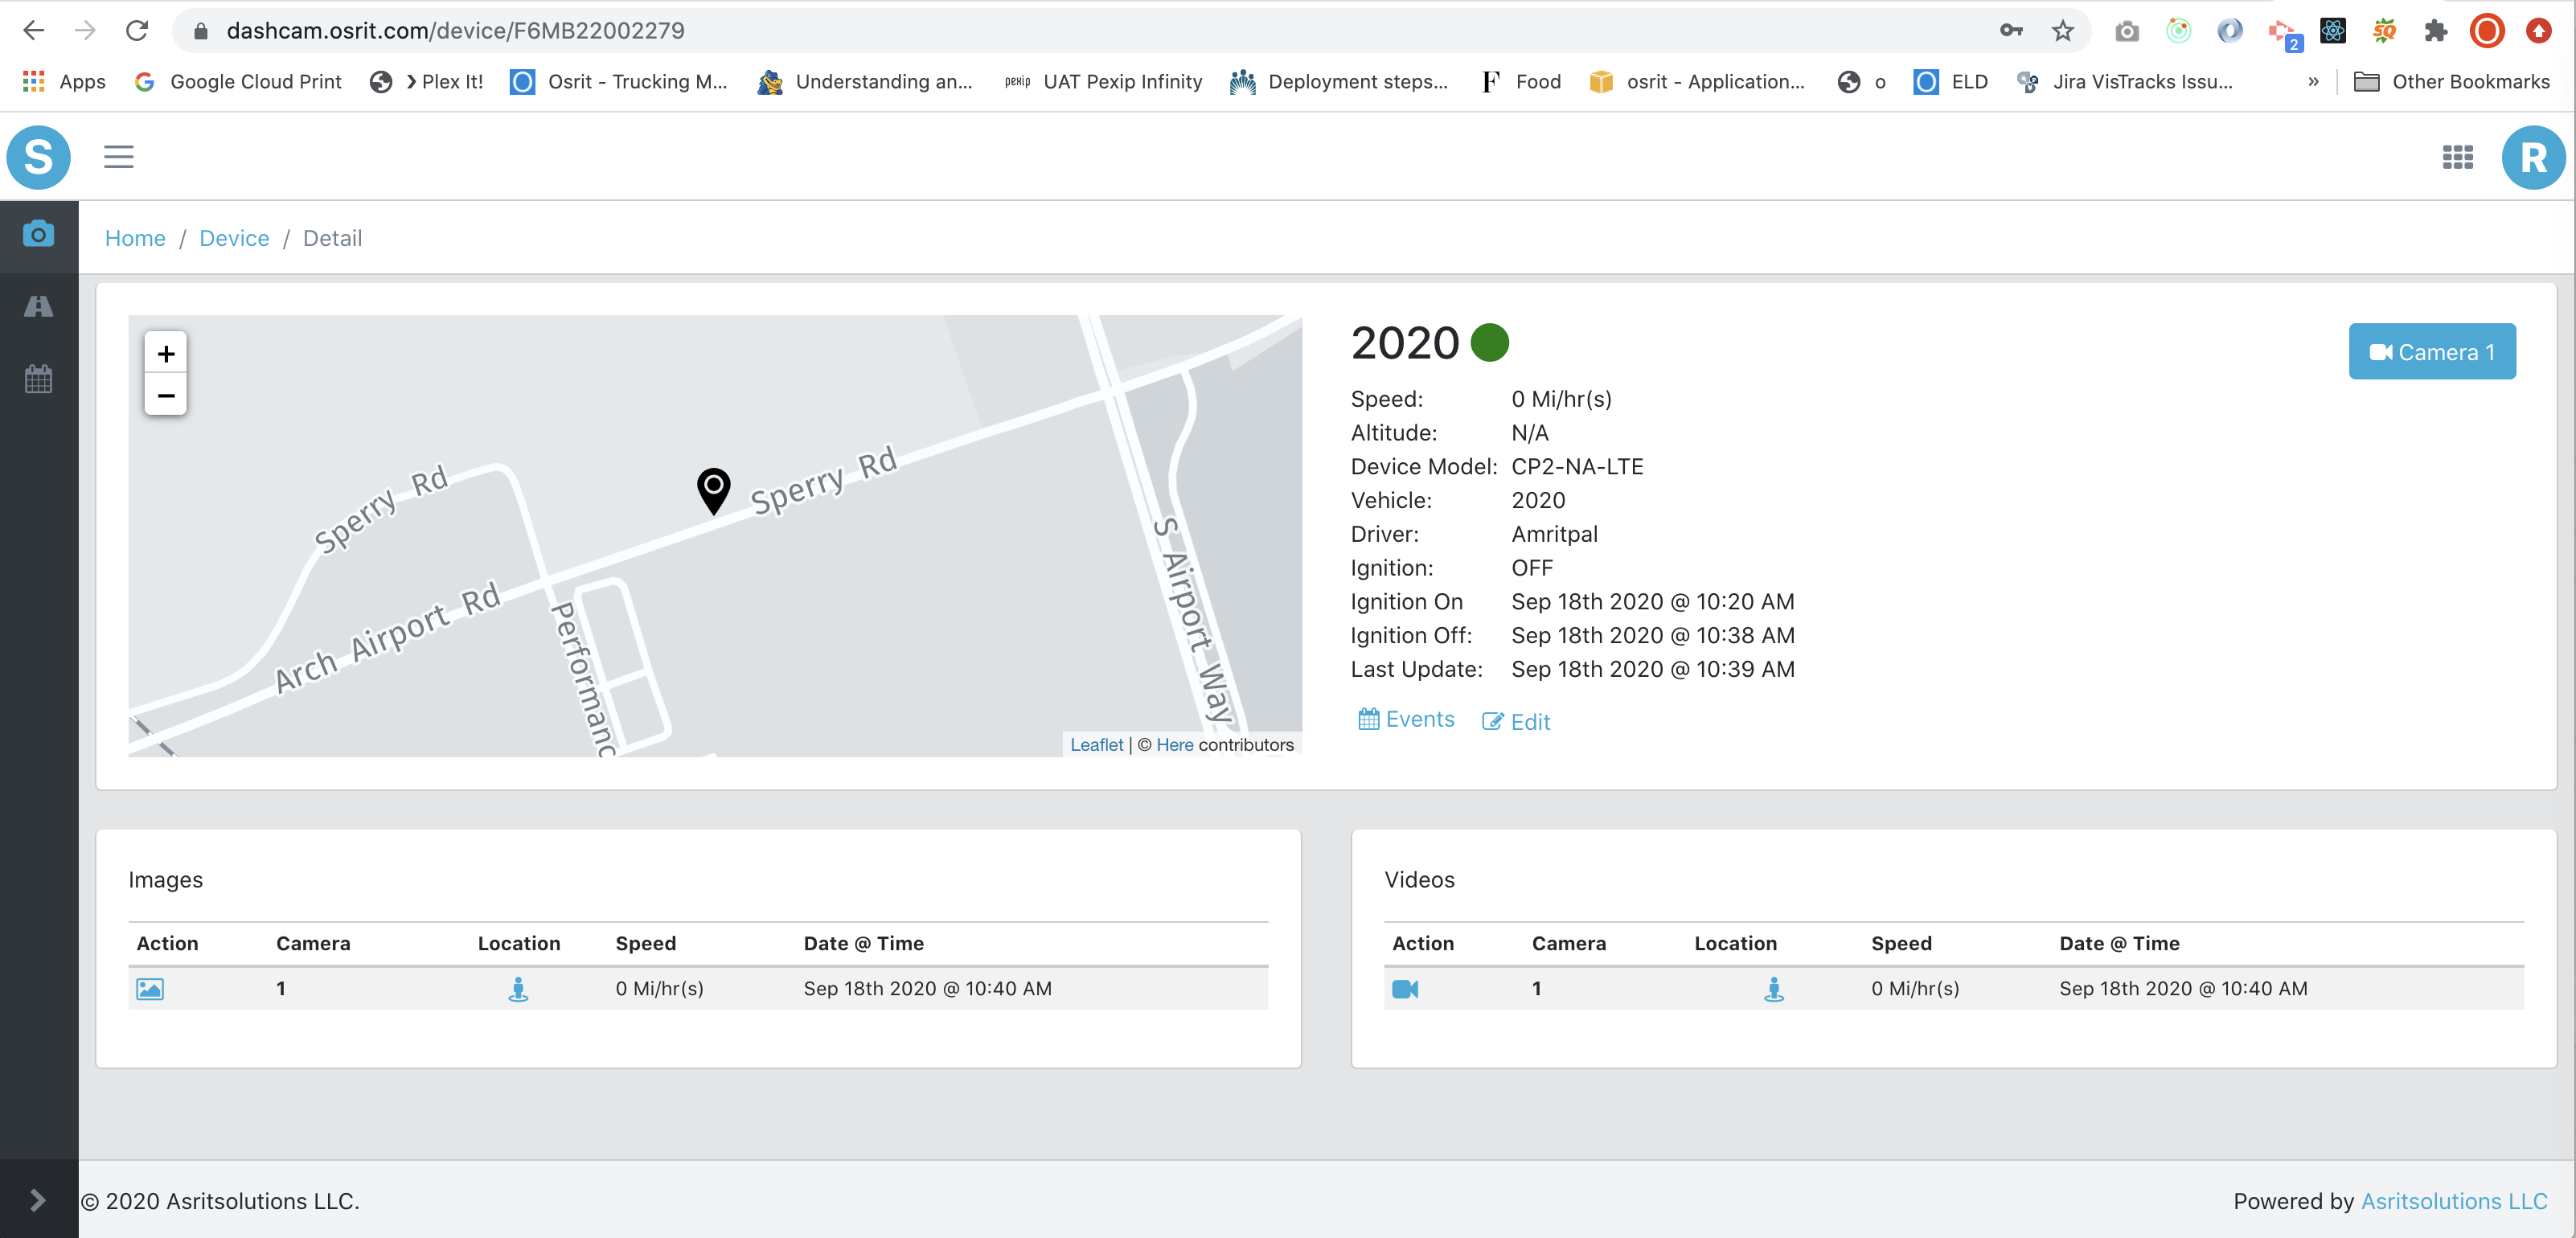2576x1238 pixels.
Task: Open the calendar icon in sidebar
Action: click(x=38, y=379)
